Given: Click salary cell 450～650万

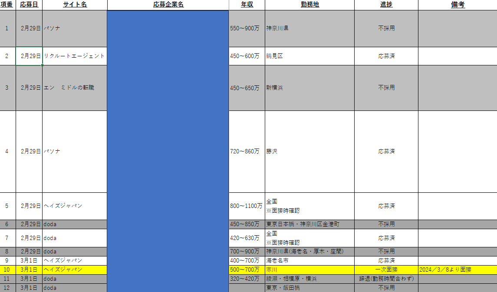Looking at the screenshot, I should 247,88.
